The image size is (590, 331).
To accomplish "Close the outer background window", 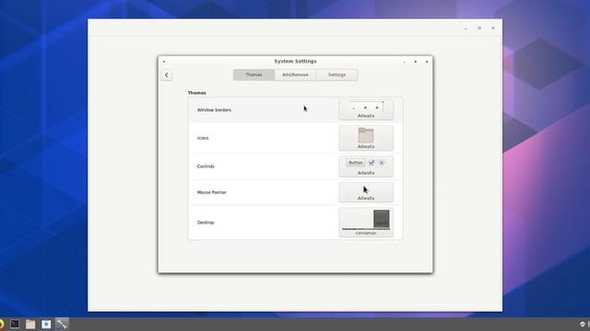I will point(493,28).
